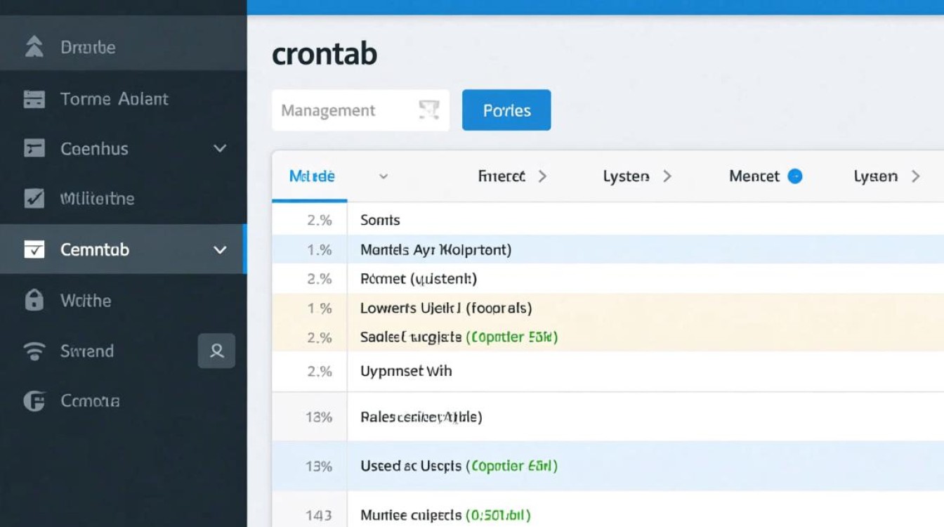Image resolution: width=944 pixels, height=527 pixels.
Task: Select the first Lysten column header
Action: (626, 176)
